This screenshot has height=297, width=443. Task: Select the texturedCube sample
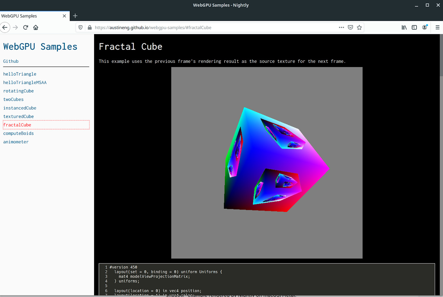tap(18, 116)
